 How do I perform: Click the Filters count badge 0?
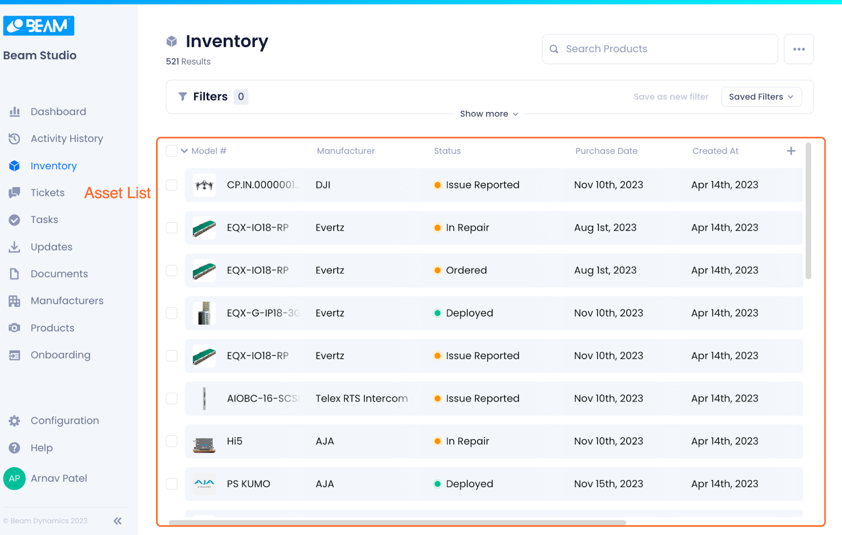point(241,96)
